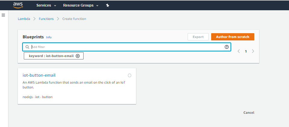Go to Lambda breadcrumb

(24, 19)
